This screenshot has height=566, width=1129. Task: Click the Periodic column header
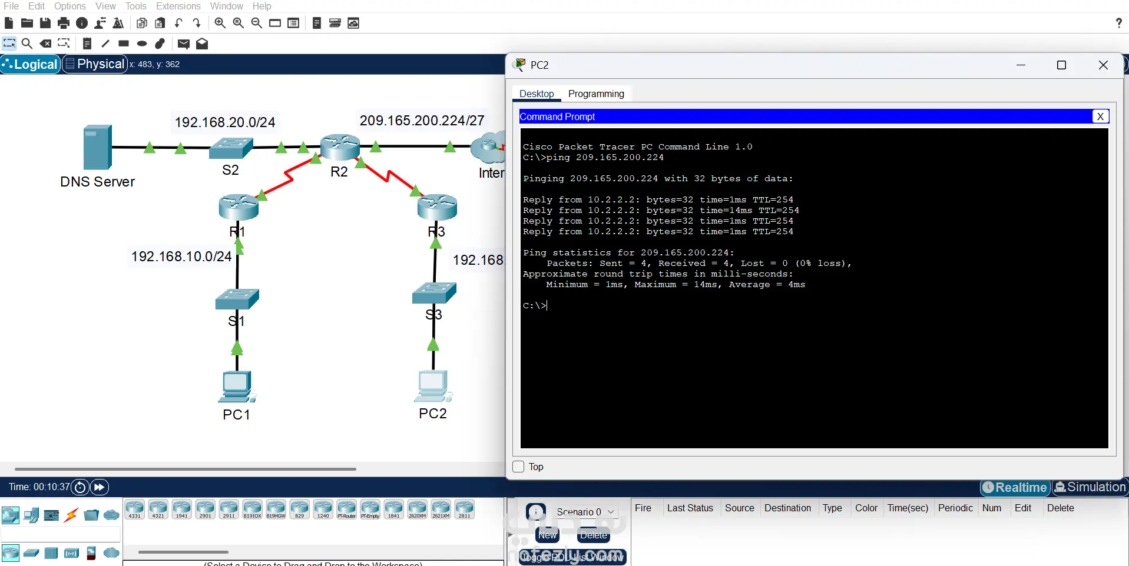click(955, 508)
